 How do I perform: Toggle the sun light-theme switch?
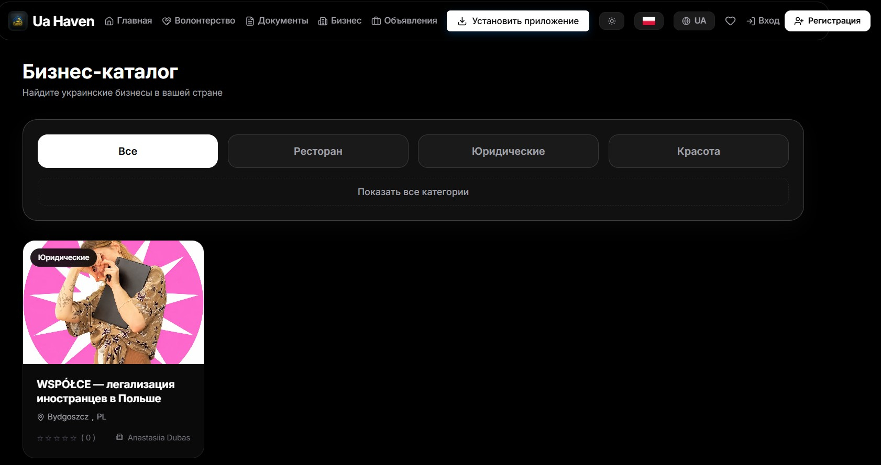click(612, 21)
